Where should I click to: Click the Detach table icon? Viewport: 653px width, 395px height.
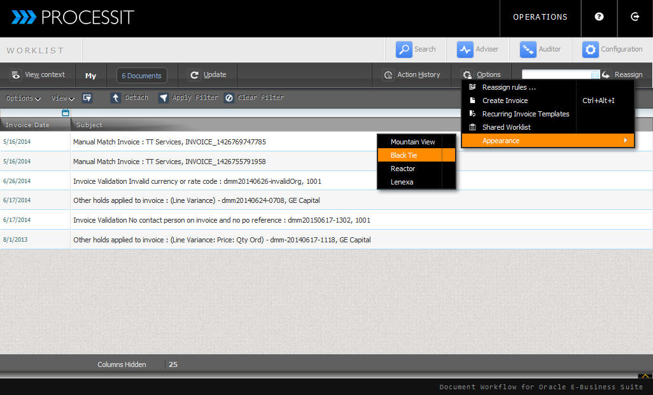point(116,98)
